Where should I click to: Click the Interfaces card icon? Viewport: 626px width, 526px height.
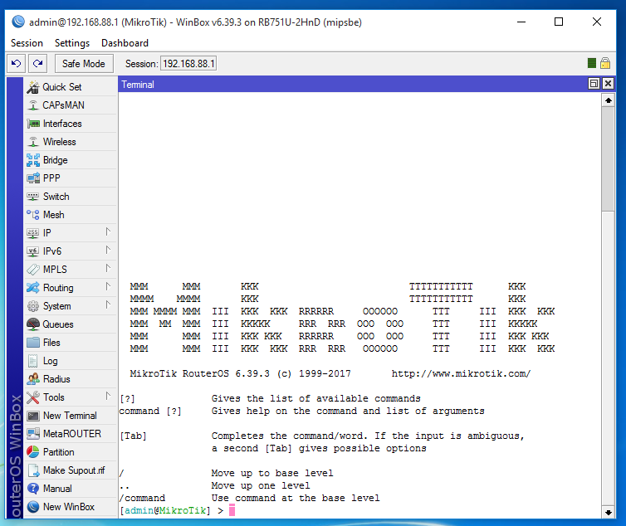click(x=33, y=124)
